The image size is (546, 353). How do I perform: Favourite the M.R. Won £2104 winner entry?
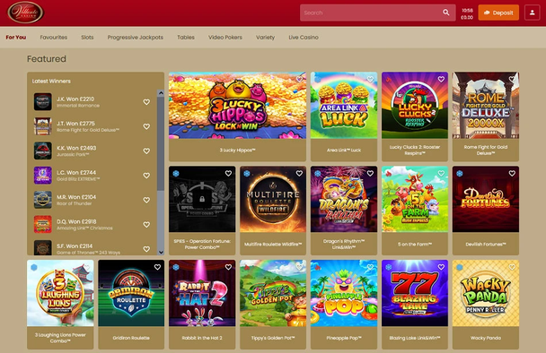point(146,200)
